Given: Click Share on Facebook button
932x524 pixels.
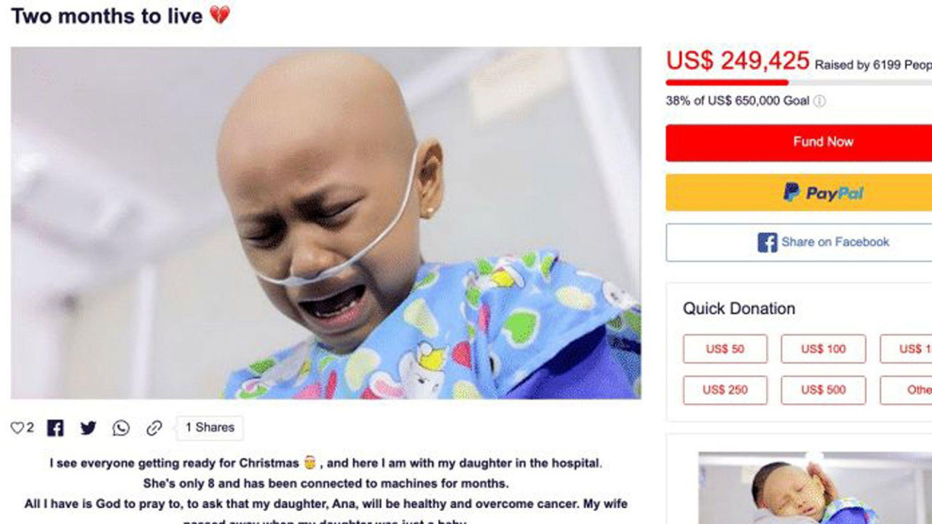Looking at the screenshot, I should 799,242.
